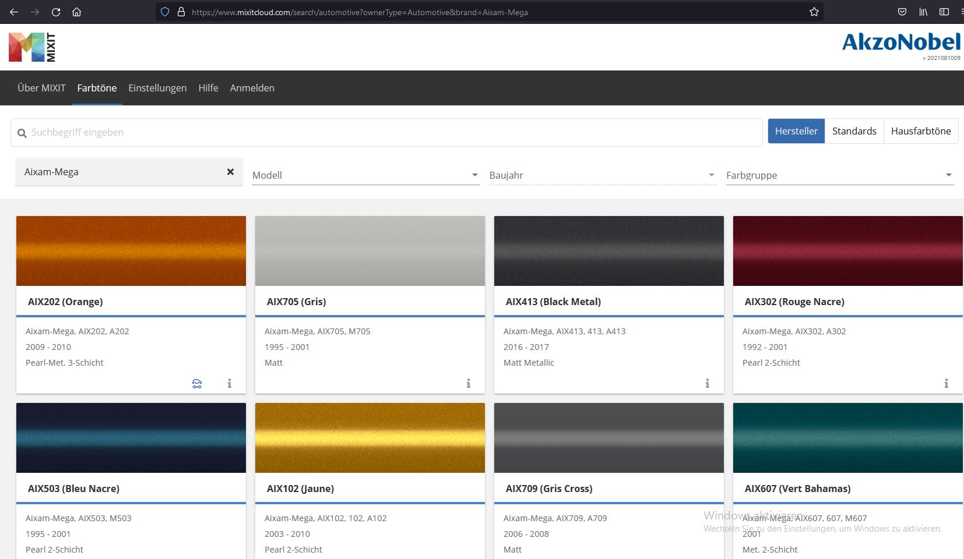Remove Aixam-Mega brand filter
Screen dimensions: 964x559
[230, 172]
